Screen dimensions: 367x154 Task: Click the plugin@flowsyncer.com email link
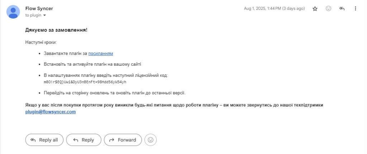click(x=51, y=112)
